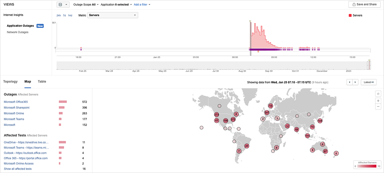Open the database icon dropdown button
The width and height of the screenshot is (384, 173).
[x=63, y=5]
